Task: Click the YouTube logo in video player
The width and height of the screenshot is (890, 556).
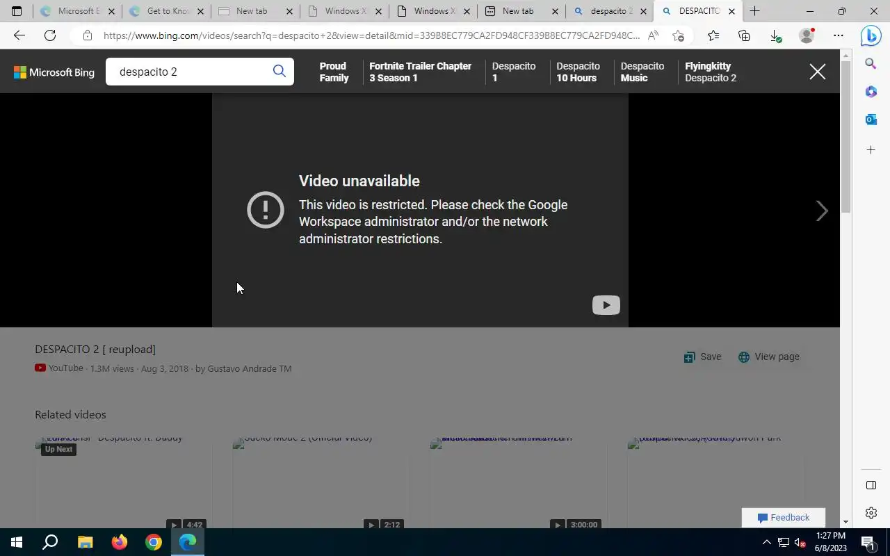Action: pyautogui.click(x=606, y=305)
